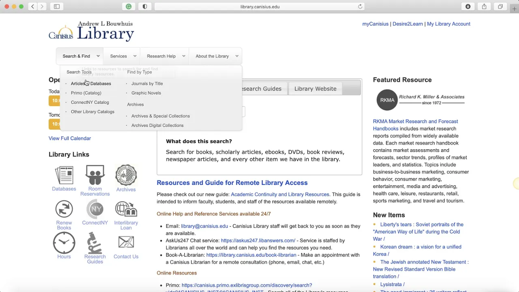Image resolution: width=519 pixels, height=292 pixels.
Task: Open the Room Reservations icon
Action: (95, 175)
